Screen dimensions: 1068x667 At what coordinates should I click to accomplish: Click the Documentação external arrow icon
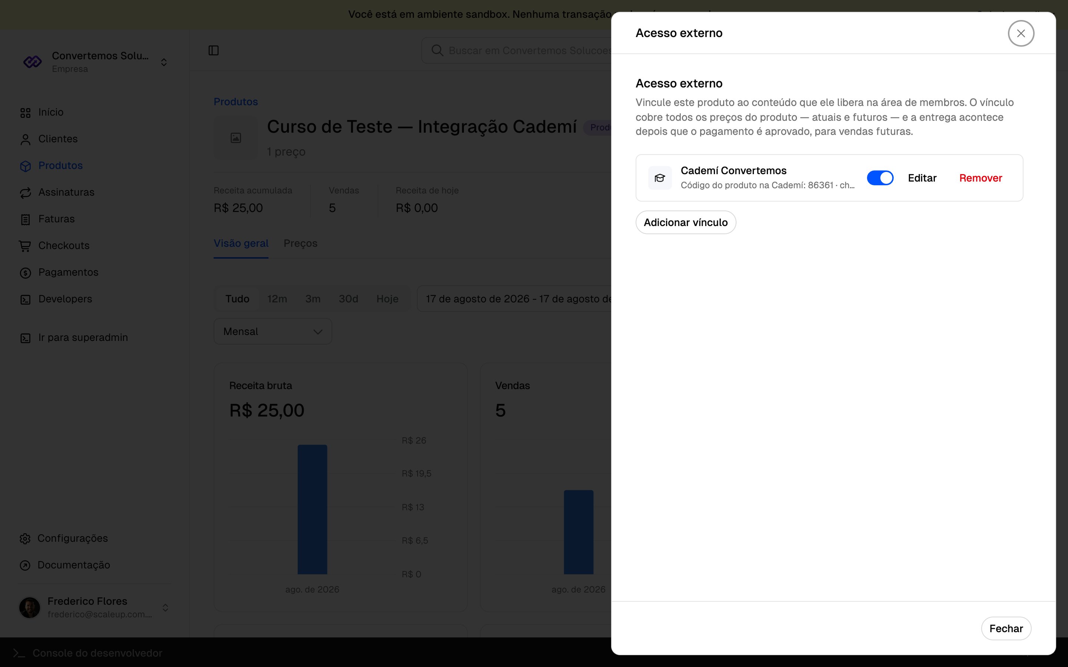click(25, 565)
